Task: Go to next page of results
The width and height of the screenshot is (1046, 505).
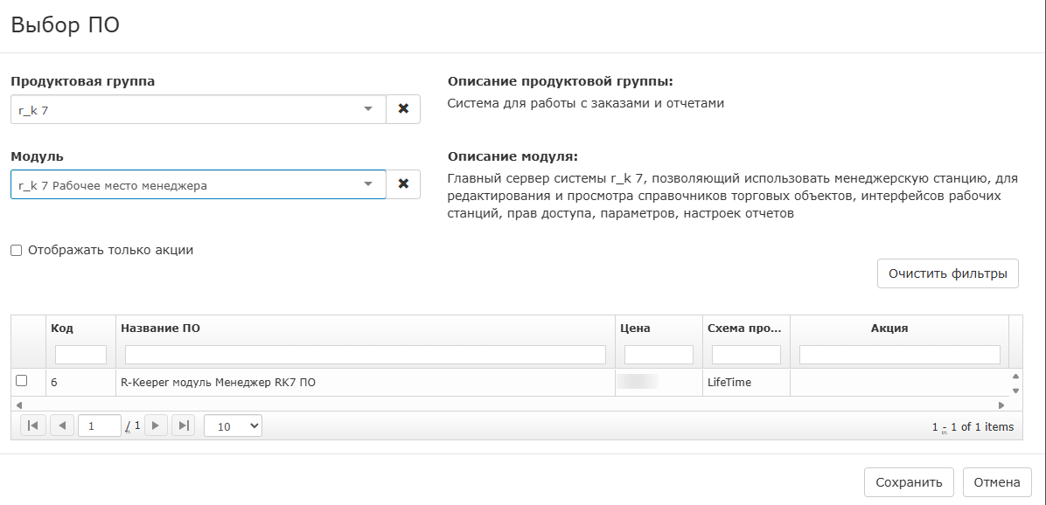Action: coord(155,425)
